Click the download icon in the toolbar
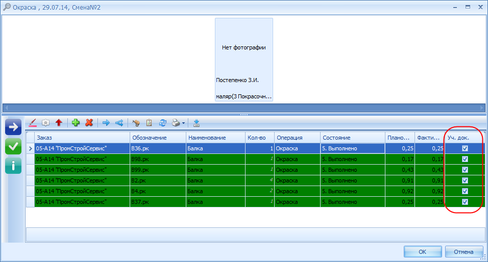Screen dimensions: 488x262 (197, 123)
